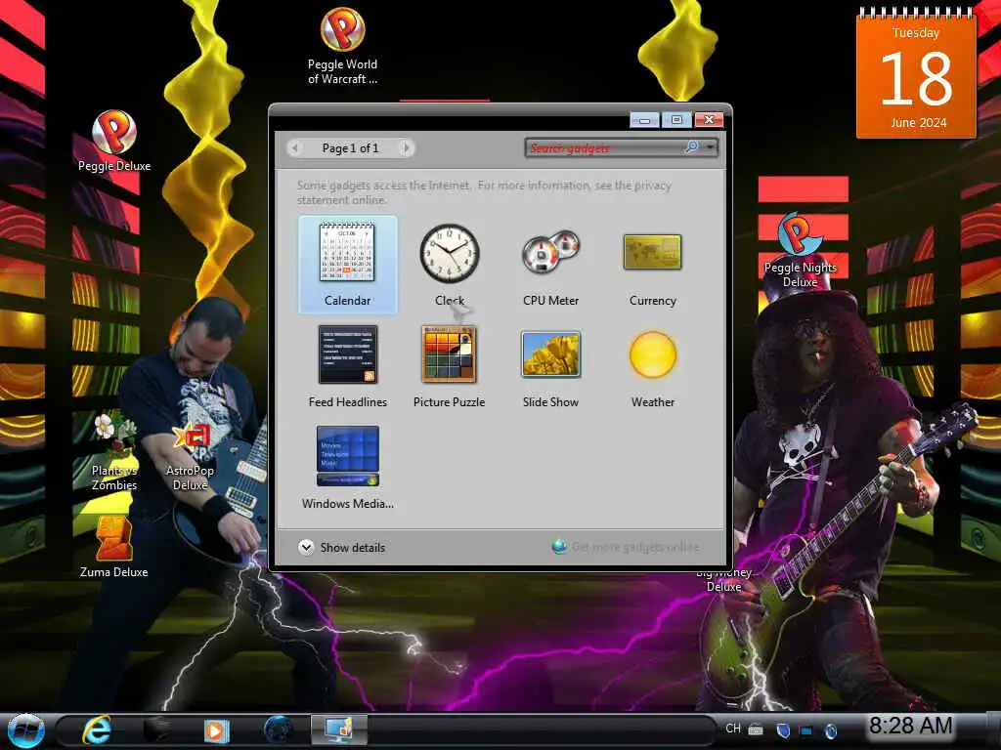The height and width of the screenshot is (750, 1001).
Task: Select the Feed Headlines gadget
Action: pos(347,366)
